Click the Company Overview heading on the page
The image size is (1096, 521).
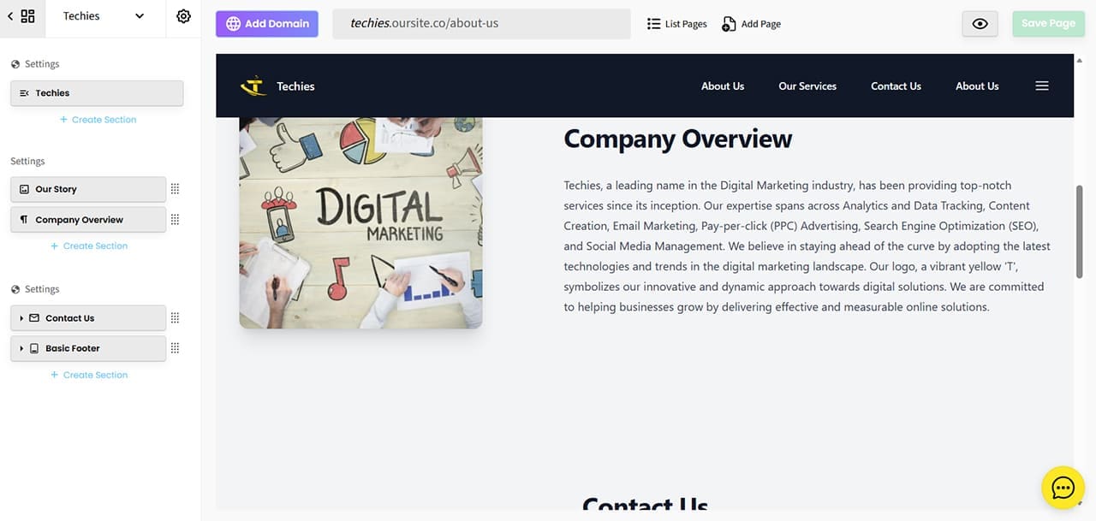[678, 139]
